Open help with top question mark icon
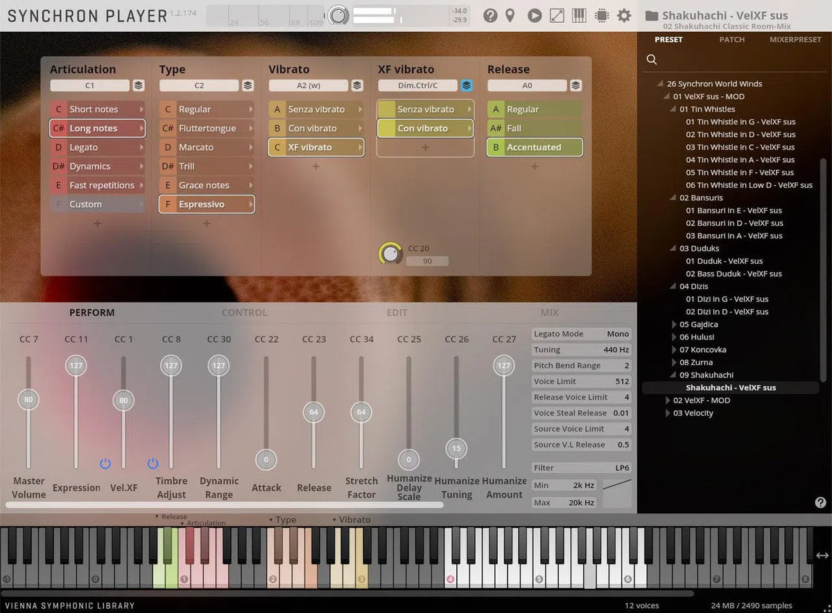This screenshot has width=832, height=613. 490,15
